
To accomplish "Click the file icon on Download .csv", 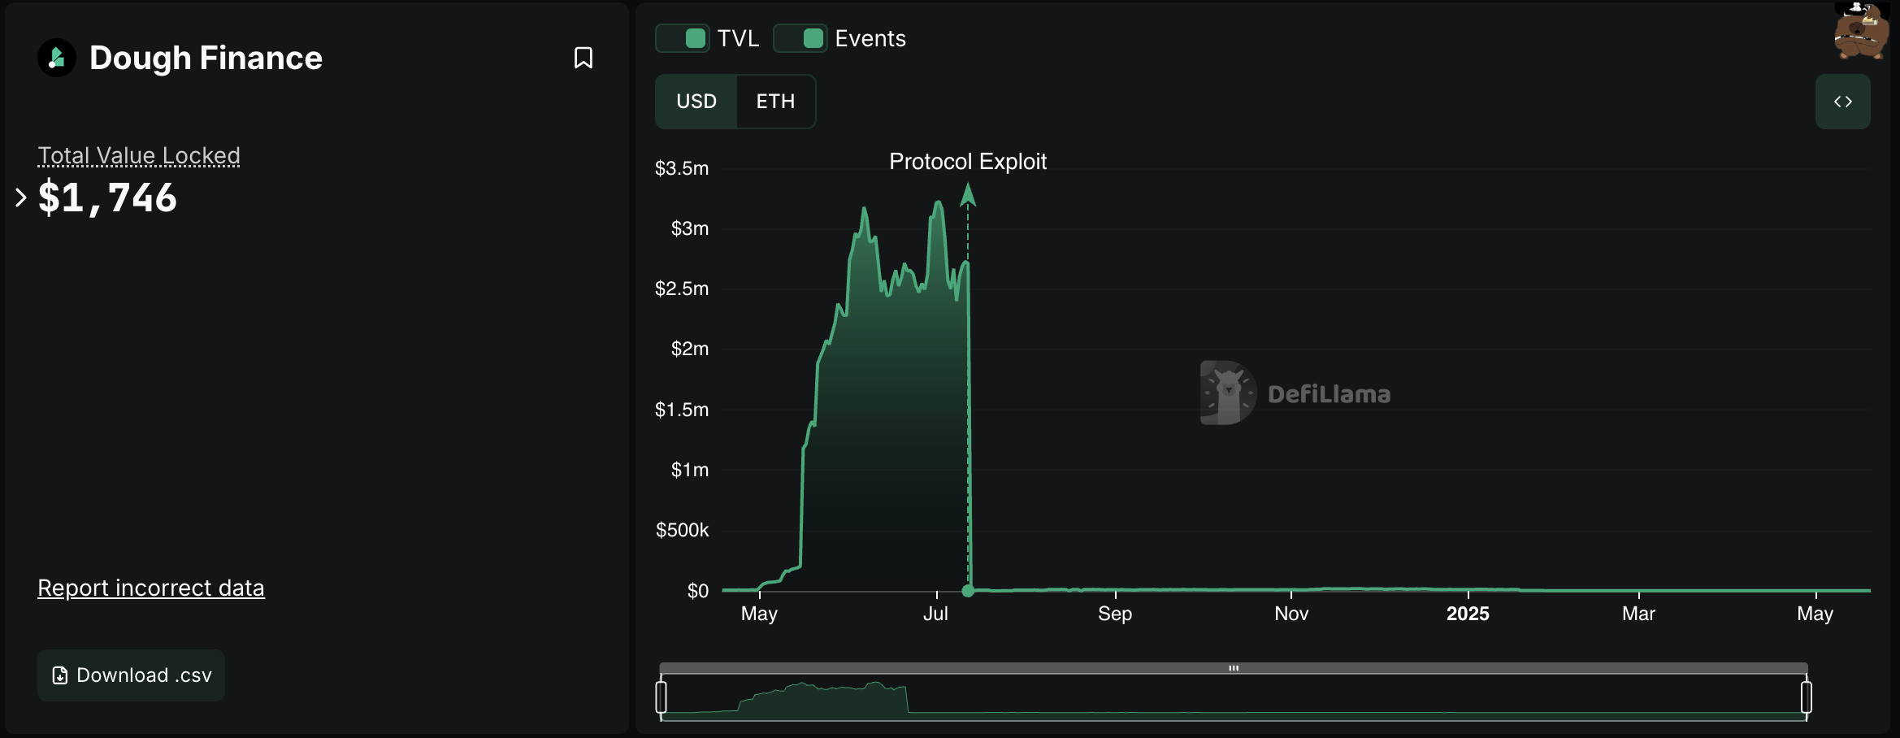I will (60, 675).
